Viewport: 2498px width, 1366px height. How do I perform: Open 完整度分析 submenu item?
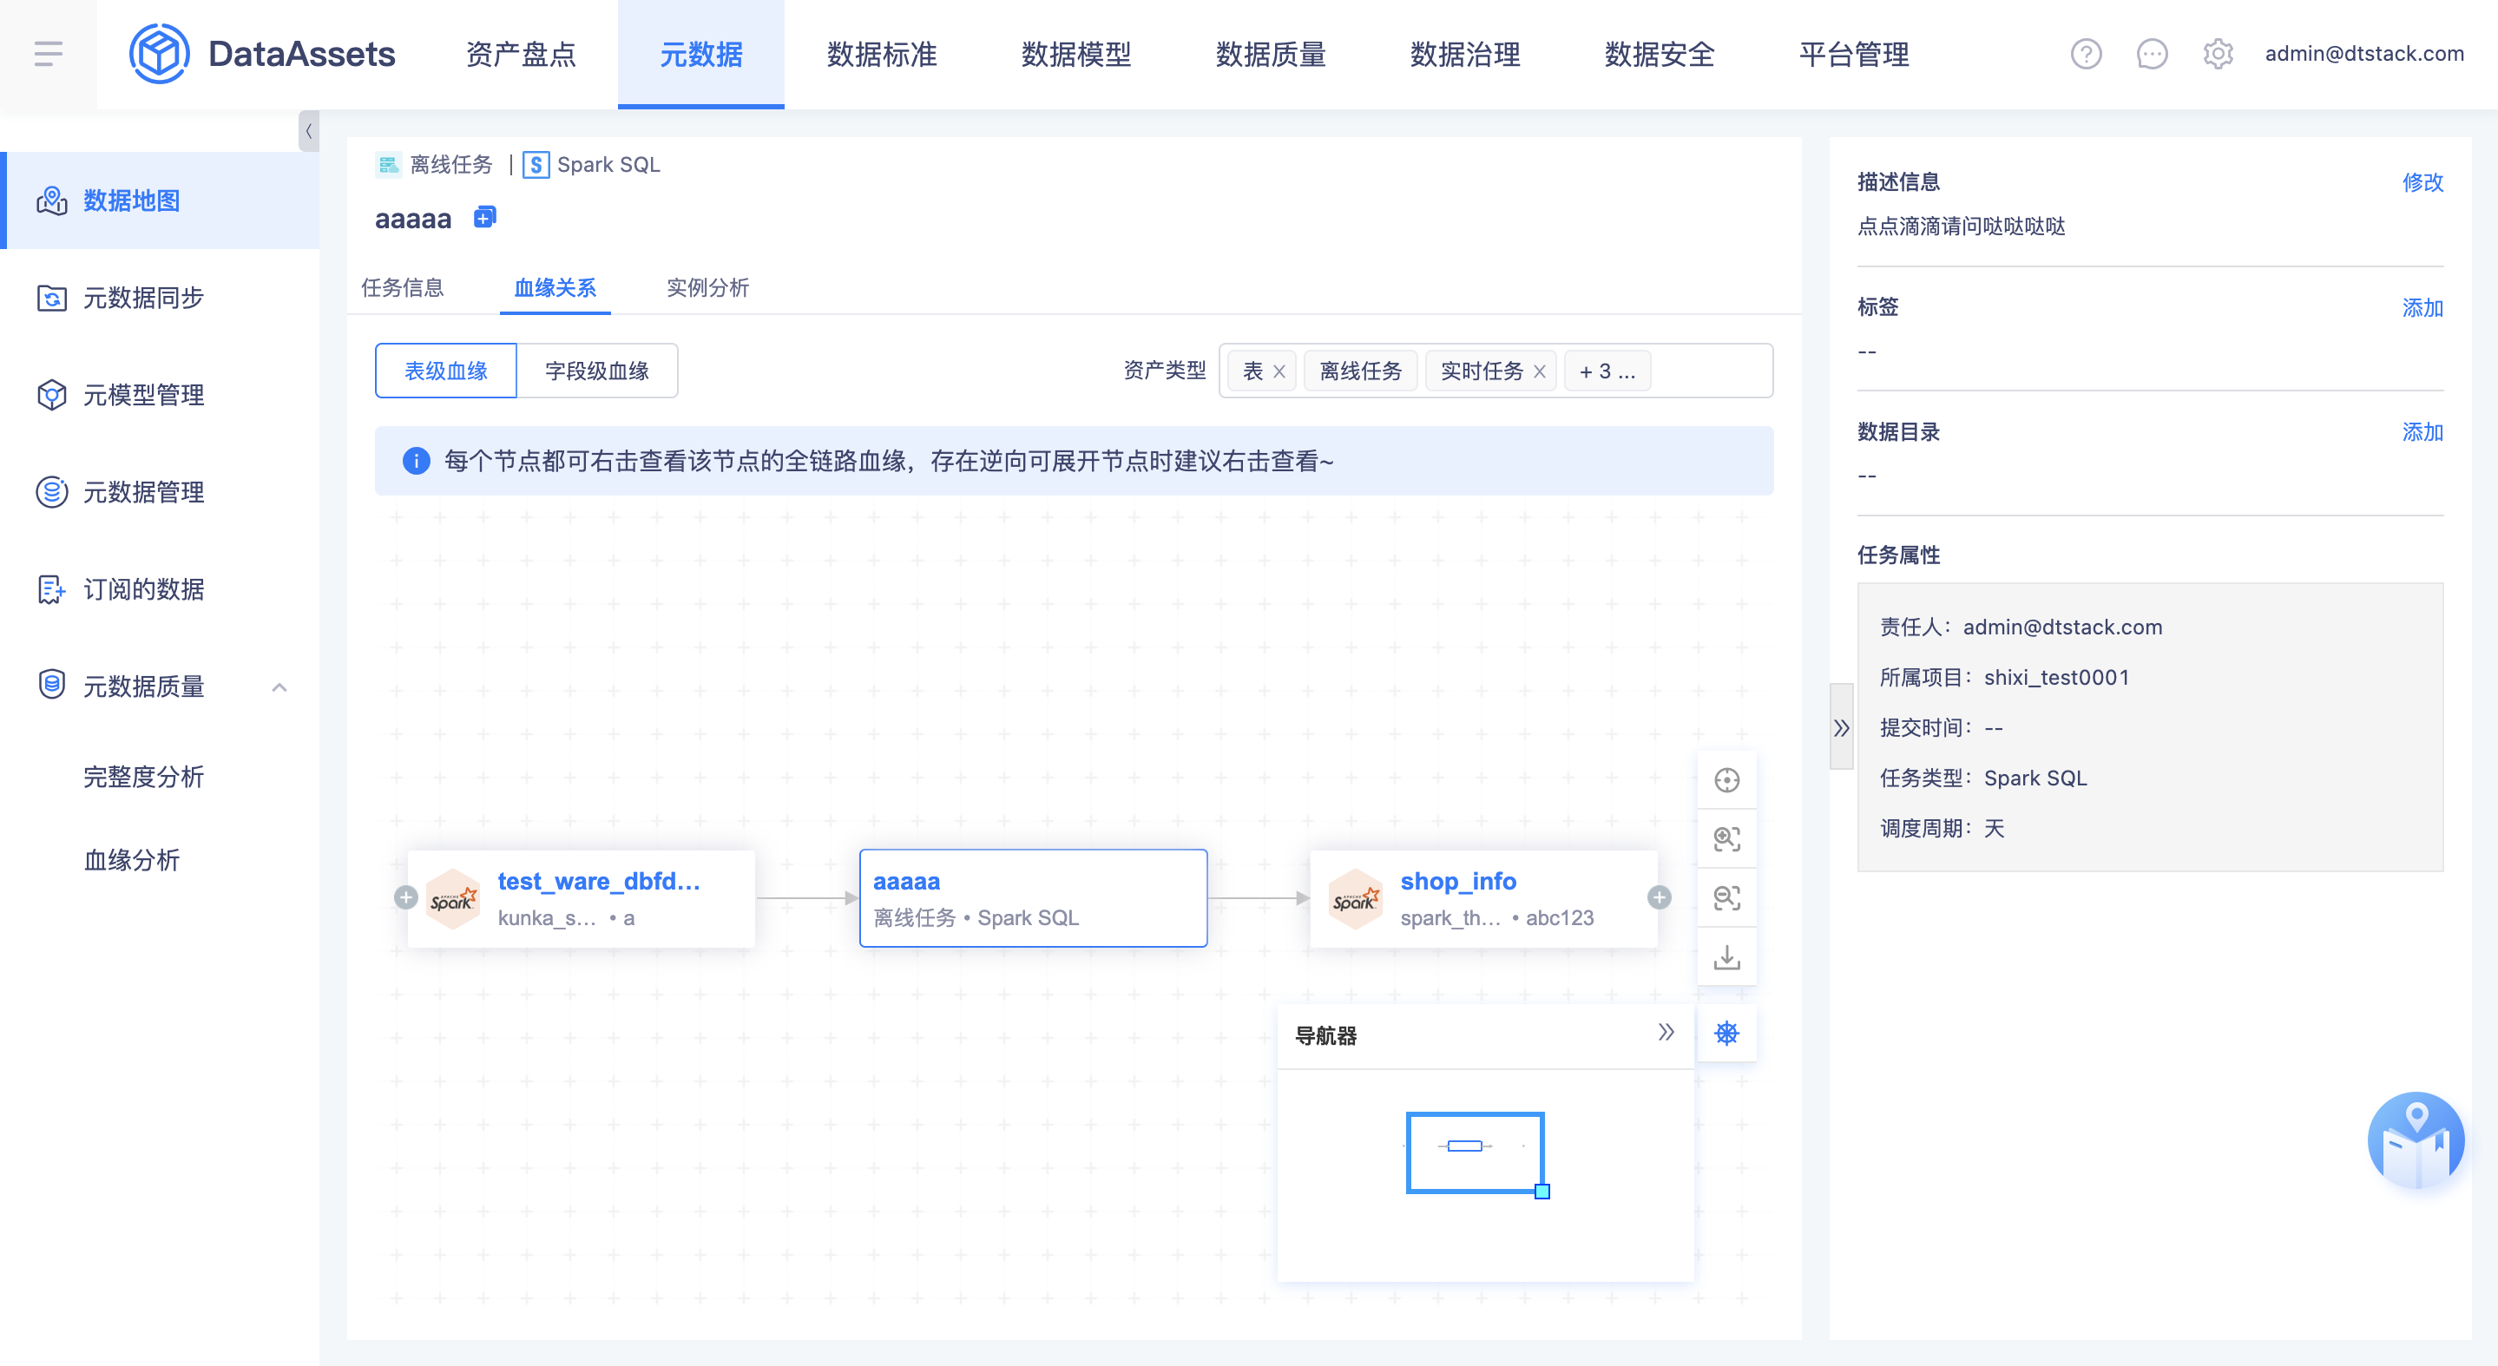coord(143,777)
